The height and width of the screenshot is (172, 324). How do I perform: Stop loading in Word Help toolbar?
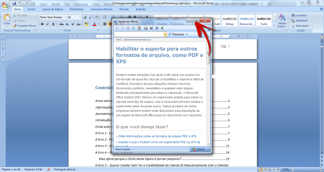(x=128, y=28)
